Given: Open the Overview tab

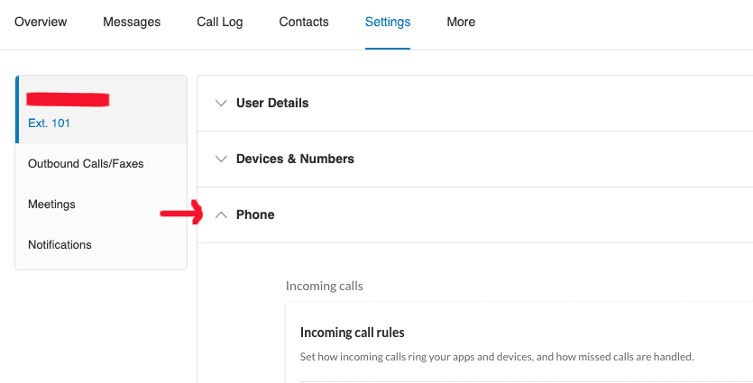Looking at the screenshot, I should (41, 22).
